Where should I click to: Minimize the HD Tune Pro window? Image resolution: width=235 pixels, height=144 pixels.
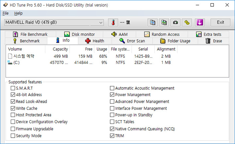click(x=197, y=5)
